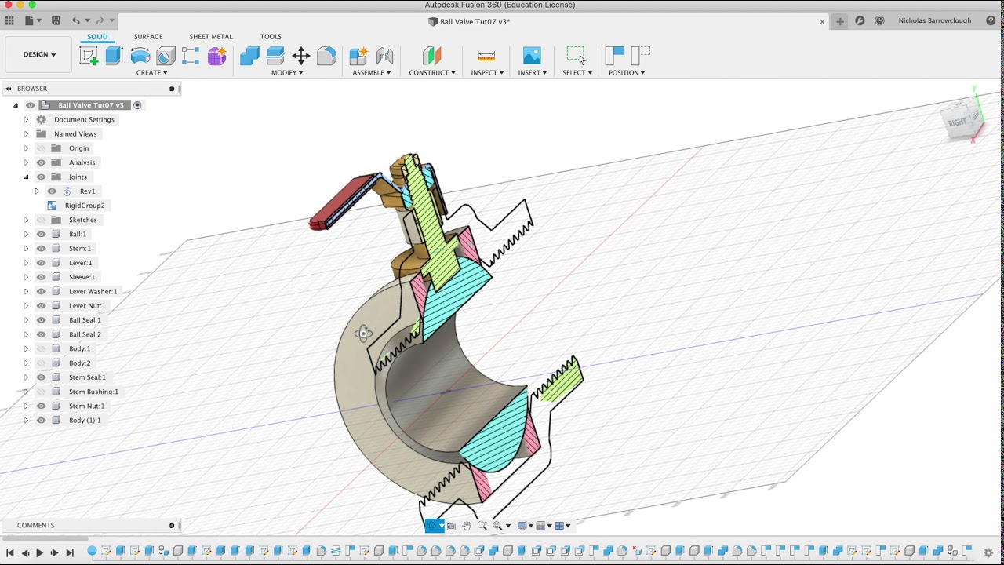
Task: Activate the Ball Valve Tut07 v3 radio button
Action: click(x=137, y=105)
